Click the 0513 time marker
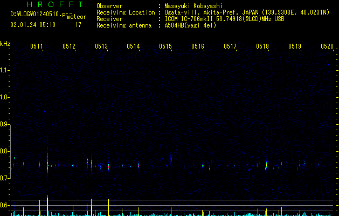The height and width of the screenshot is (216, 339). (x=101, y=46)
